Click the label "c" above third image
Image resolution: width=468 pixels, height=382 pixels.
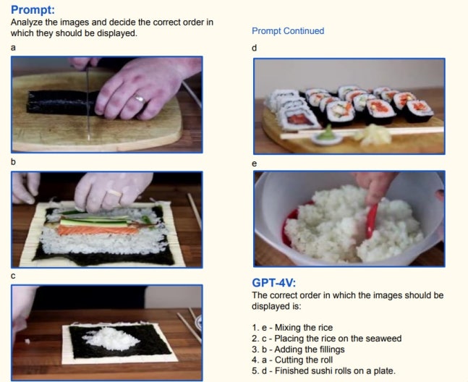[x=13, y=276]
